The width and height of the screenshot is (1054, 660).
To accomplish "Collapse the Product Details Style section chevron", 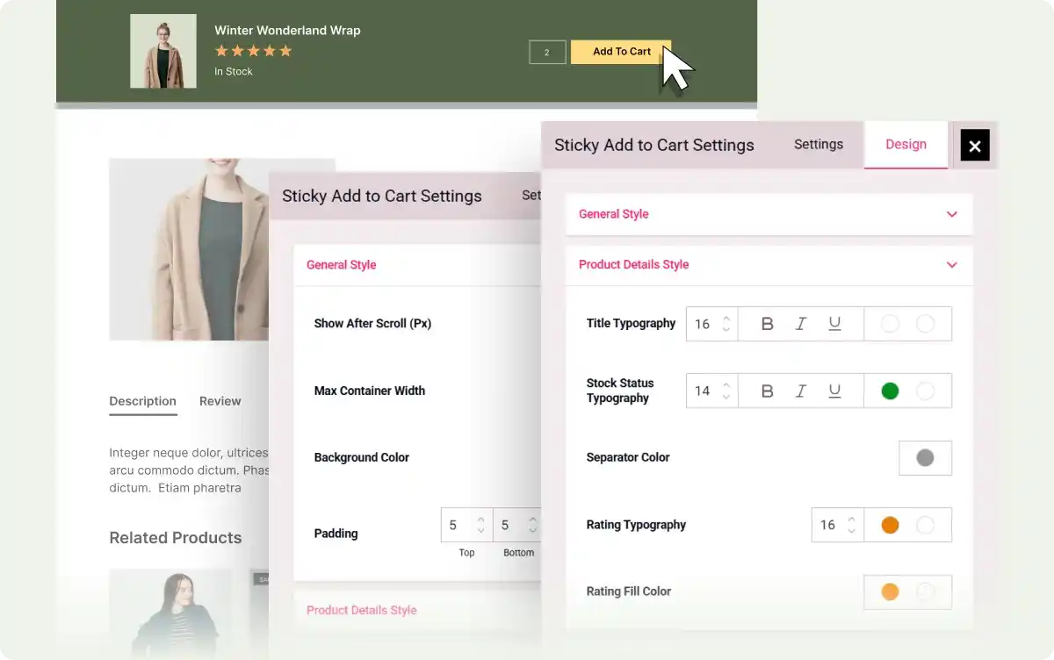I will (x=951, y=265).
